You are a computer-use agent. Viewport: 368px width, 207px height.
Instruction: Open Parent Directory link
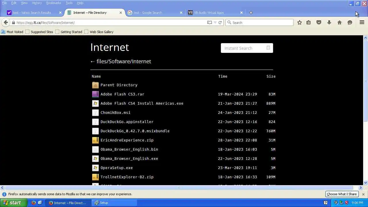click(119, 85)
